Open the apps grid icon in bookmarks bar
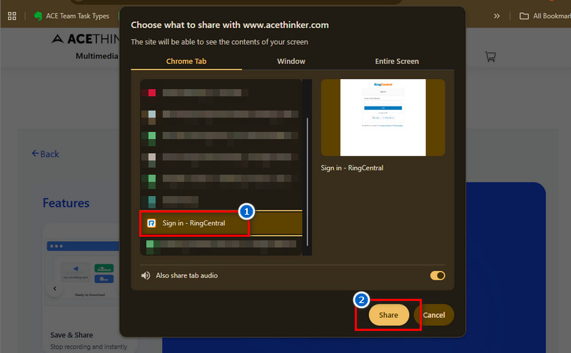571x353 pixels. click(12, 16)
